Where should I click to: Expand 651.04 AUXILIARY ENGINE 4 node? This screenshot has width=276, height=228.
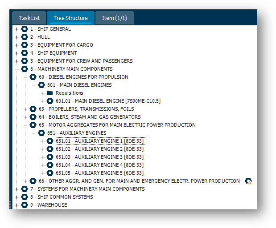pyautogui.click(x=42, y=165)
